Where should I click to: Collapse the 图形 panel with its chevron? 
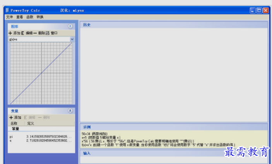tap(70, 26)
